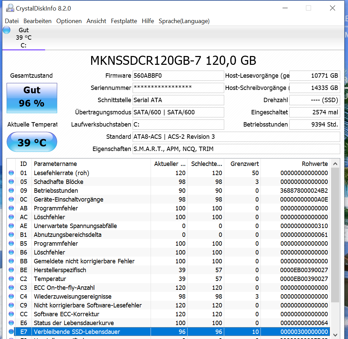Click raw value 0000000000064
Image resolution: width=348 pixels, height=339 pixels.
click(304, 323)
